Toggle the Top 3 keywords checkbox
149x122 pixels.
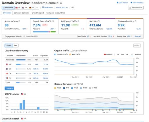pos(55,88)
